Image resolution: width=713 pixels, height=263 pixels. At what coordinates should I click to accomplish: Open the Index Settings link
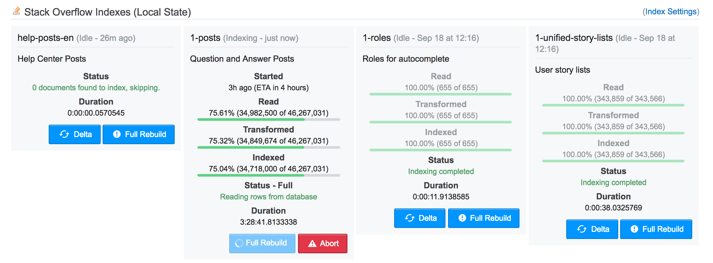click(x=671, y=12)
